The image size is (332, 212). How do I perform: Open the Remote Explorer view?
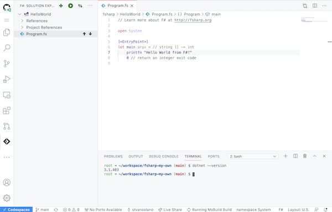point(7,95)
